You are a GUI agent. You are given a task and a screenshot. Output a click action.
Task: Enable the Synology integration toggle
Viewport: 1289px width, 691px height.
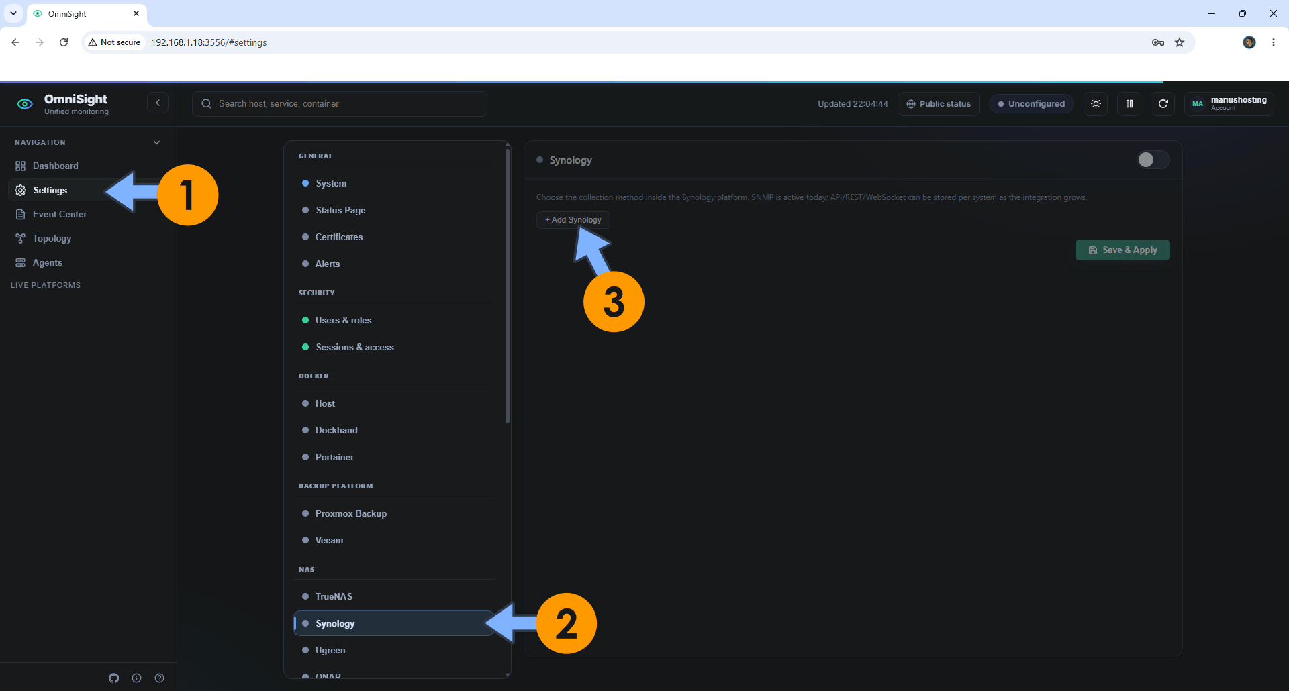tap(1153, 160)
